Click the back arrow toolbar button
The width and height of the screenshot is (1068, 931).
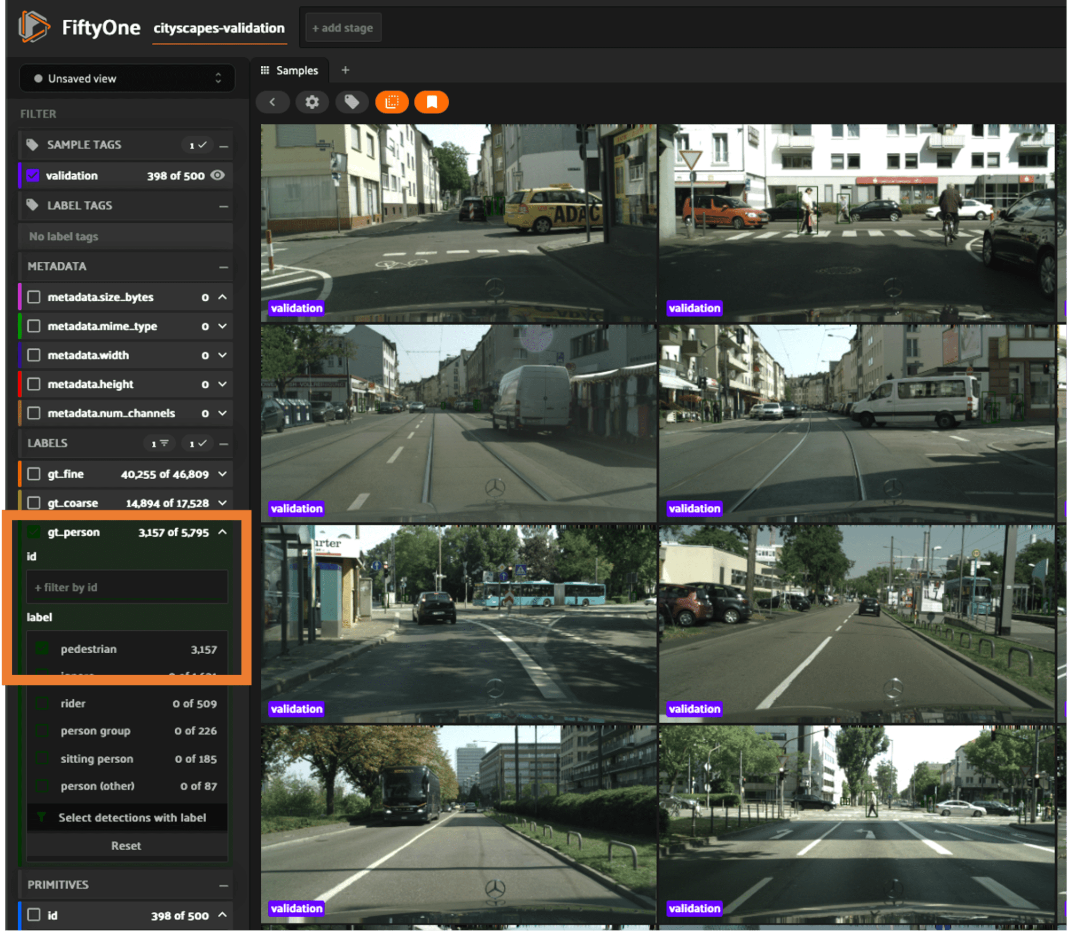[x=272, y=102]
